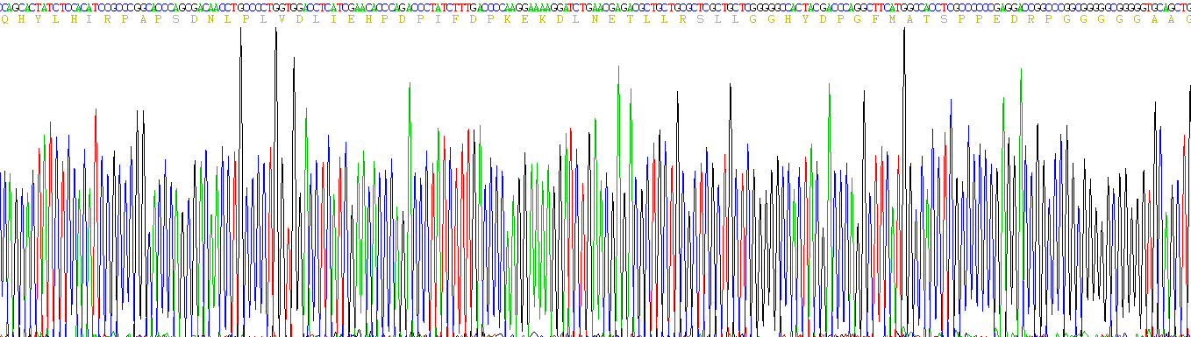This screenshot has height=337, width=1191.
Task: Select the I between P and F
Action: point(438,19)
